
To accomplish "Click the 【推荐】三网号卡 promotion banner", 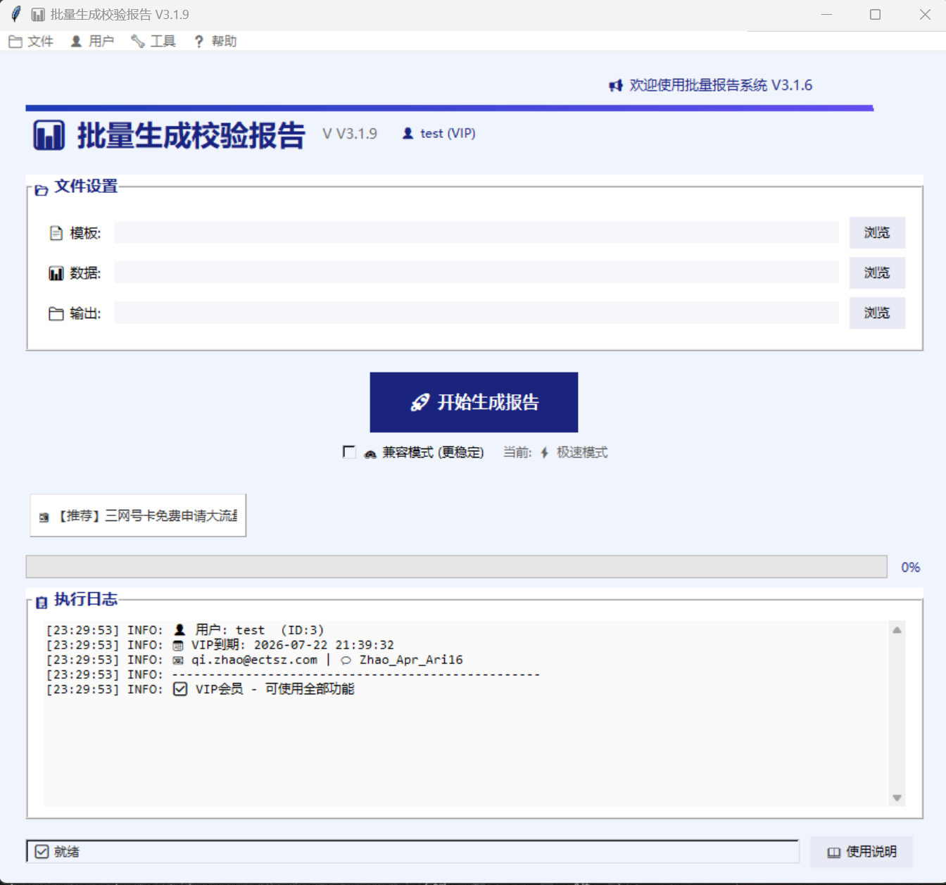I will pyautogui.click(x=138, y=516).
